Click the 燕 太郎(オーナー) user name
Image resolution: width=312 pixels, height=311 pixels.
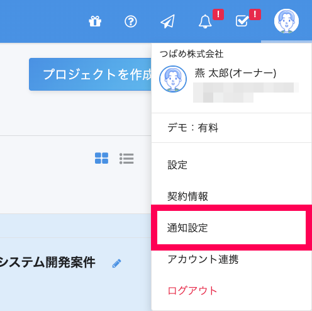tap(235, 73)
